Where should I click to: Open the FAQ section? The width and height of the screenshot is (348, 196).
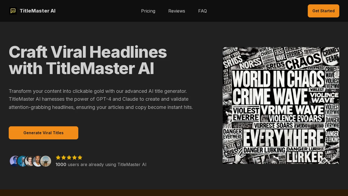click(203, 11)
